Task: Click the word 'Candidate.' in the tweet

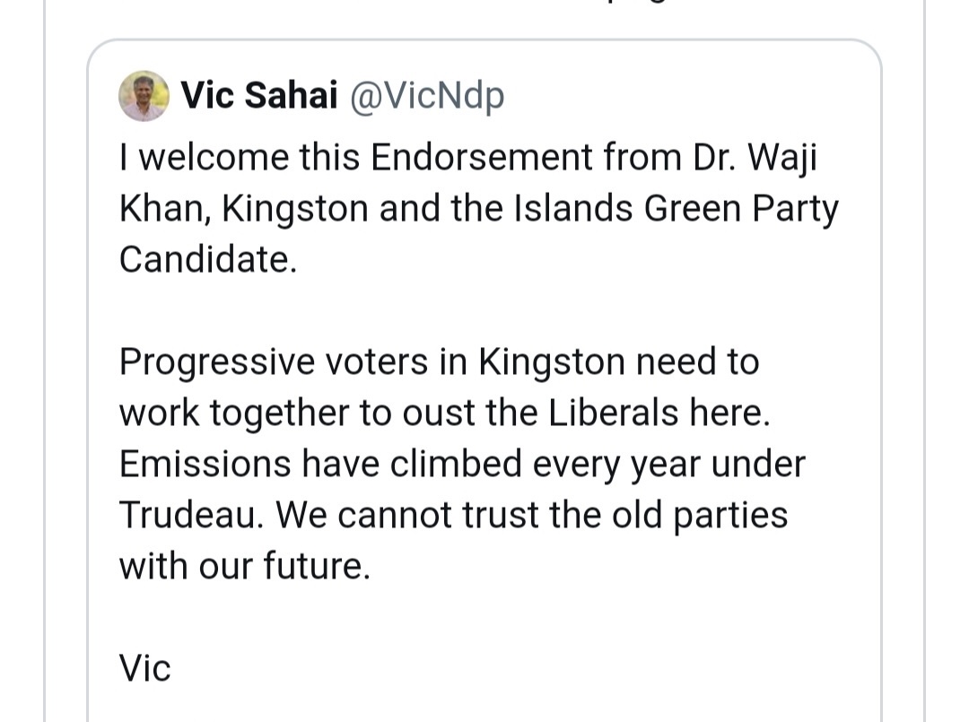Action: pyautogui.click(x=208, y=259)
